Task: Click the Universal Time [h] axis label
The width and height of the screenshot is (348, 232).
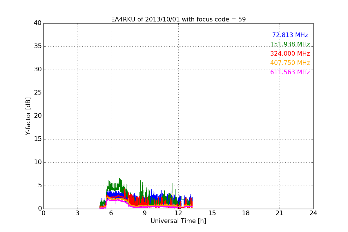Action: coord(178,221)
